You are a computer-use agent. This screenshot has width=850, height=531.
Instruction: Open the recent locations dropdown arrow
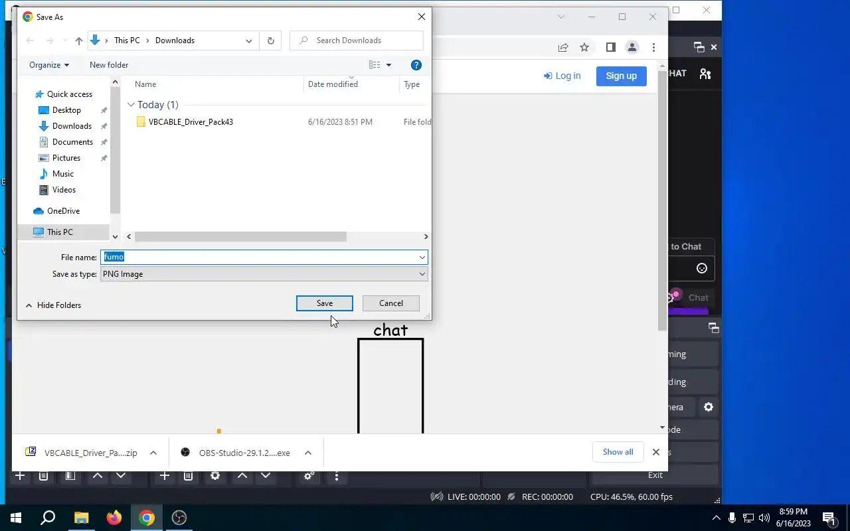64,40
